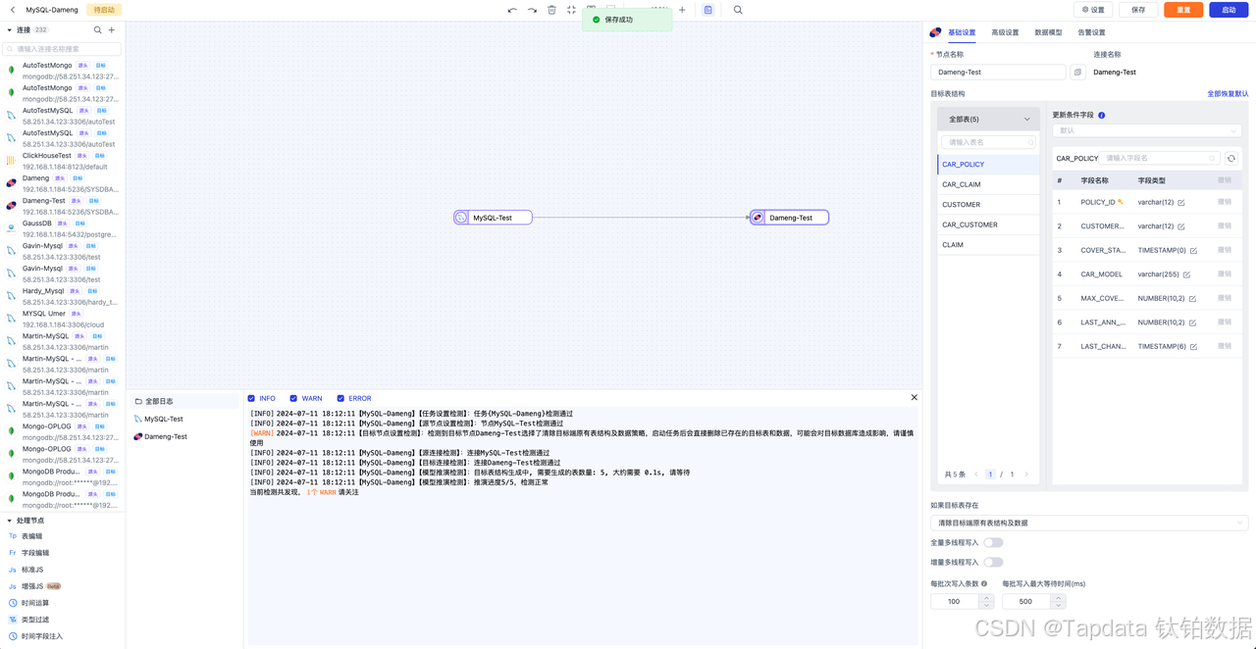The width and height of the screenshot is (1256, 649).
Task: Click the Save button
Action: pos(1138,10)
